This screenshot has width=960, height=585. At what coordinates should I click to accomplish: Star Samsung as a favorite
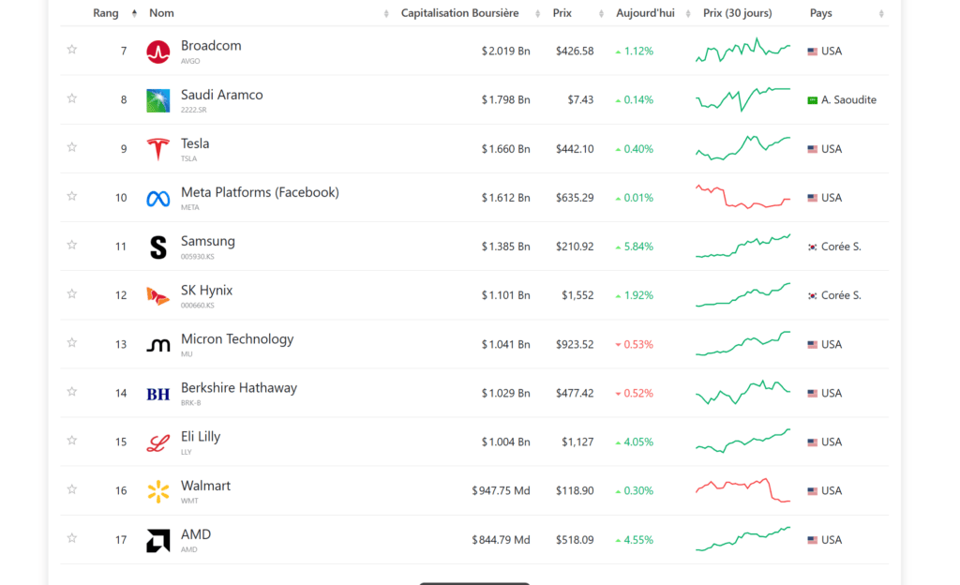pos(71,245)
